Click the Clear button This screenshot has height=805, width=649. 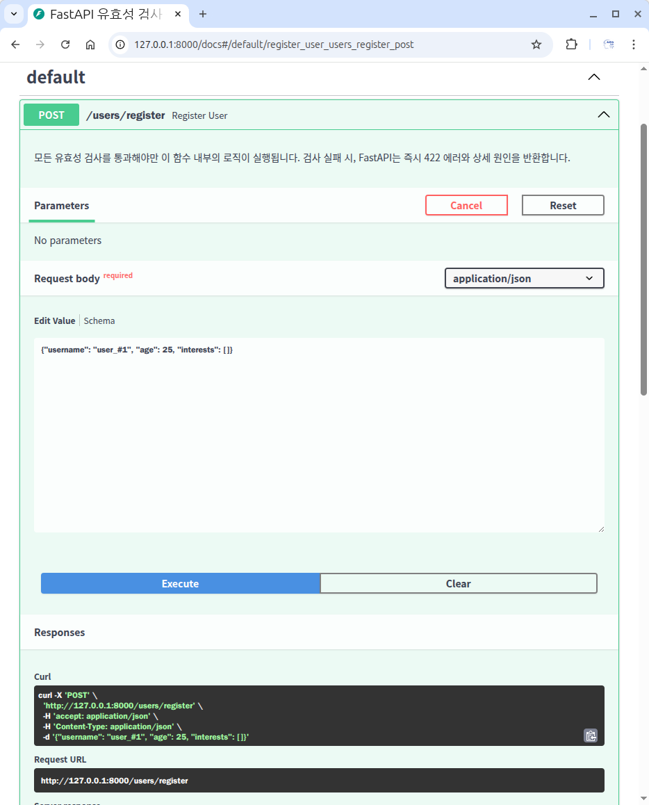pos(458,583)
